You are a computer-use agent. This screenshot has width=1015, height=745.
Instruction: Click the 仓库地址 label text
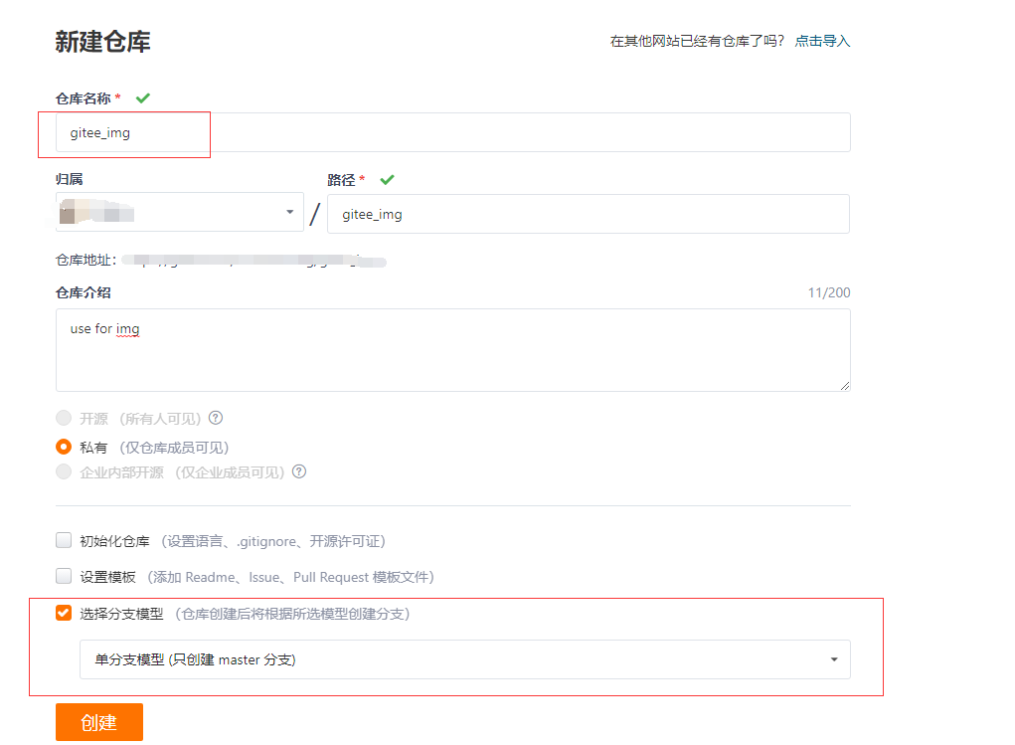[x=85, y=261]
